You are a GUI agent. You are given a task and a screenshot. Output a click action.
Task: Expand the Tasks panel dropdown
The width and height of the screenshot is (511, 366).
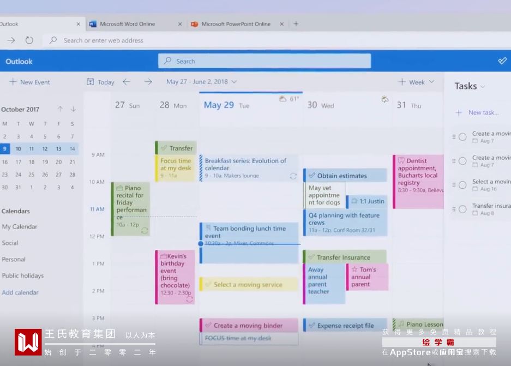(x=483, y=87)
